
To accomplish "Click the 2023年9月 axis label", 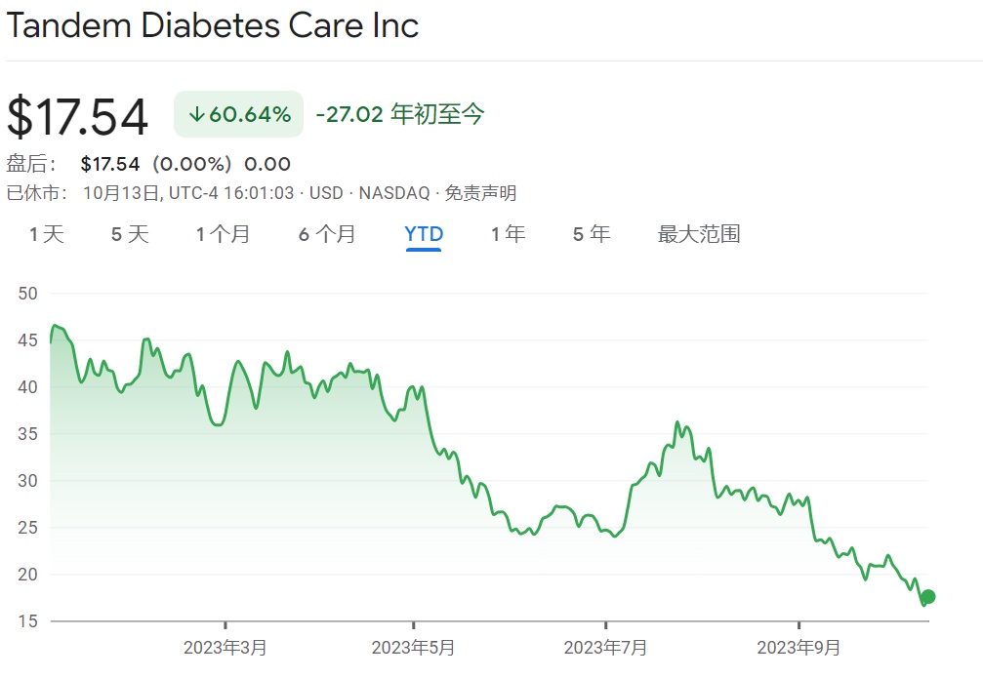I will tap(799, 646).
